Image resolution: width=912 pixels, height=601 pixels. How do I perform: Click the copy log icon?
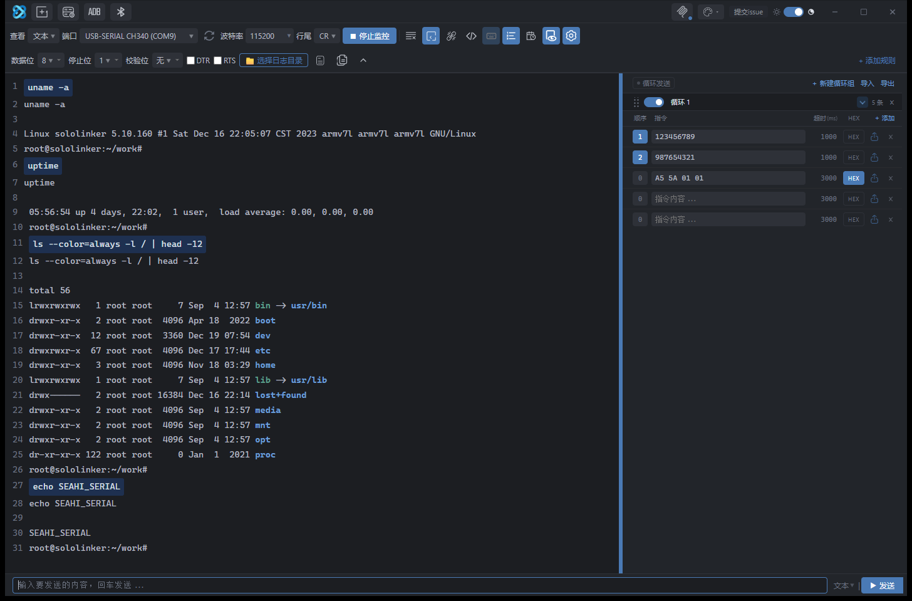tap(342, 60)
